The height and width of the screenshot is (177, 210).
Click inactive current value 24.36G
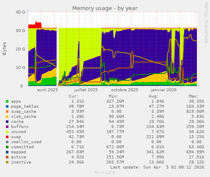tap(76, 162)
